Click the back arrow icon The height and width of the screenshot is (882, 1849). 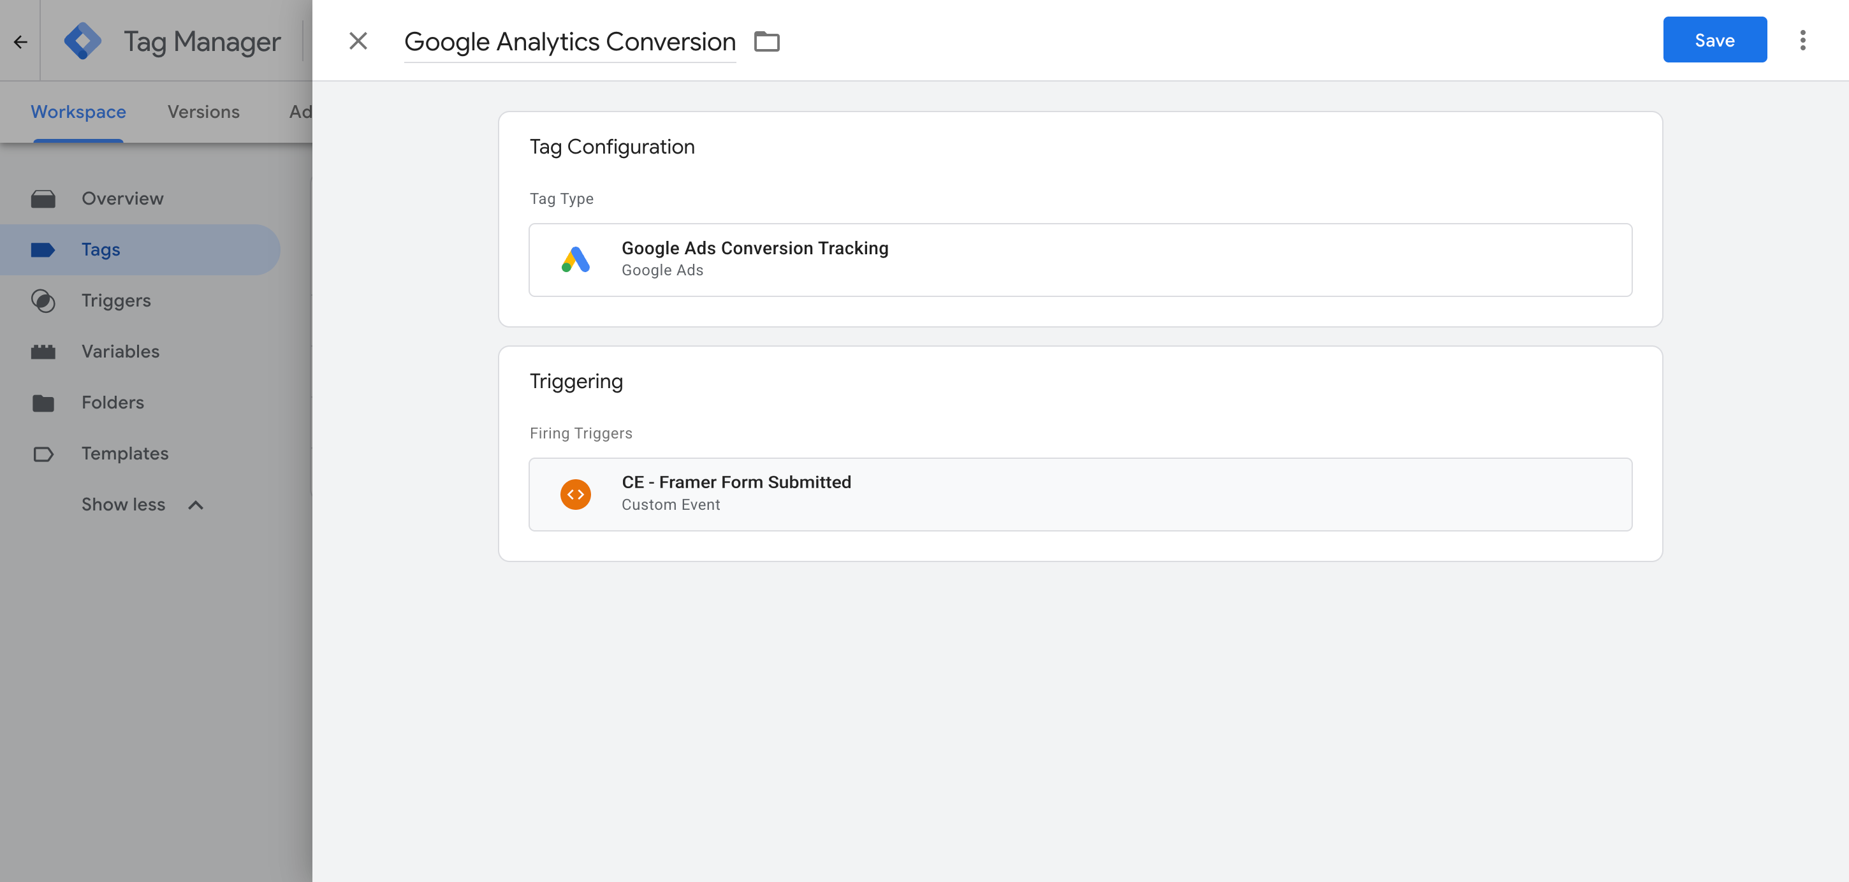click(x=20, y=41)
